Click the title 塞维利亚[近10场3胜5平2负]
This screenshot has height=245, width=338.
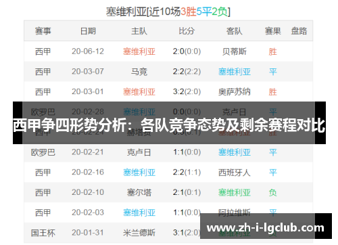168,12
